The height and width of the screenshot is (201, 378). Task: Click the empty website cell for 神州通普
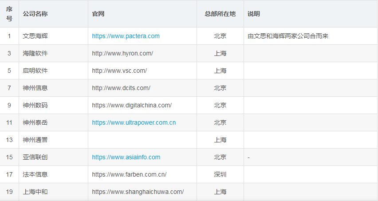pos(142,140)
